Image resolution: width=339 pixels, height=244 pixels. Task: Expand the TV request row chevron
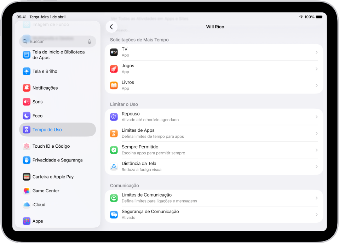[x=316, y=52]
